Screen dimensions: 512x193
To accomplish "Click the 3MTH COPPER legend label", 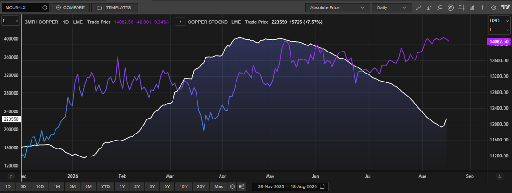I will coord(42,22).
